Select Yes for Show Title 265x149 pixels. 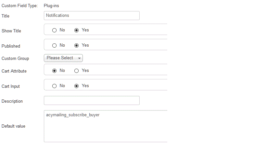pyautogui.click(x=77, y=30)
